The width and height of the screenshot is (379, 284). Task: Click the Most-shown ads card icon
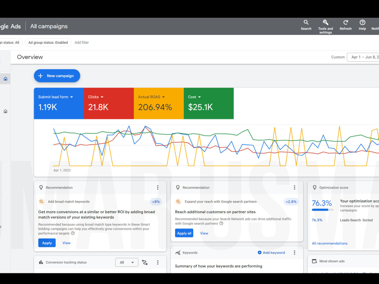[315, 261]
